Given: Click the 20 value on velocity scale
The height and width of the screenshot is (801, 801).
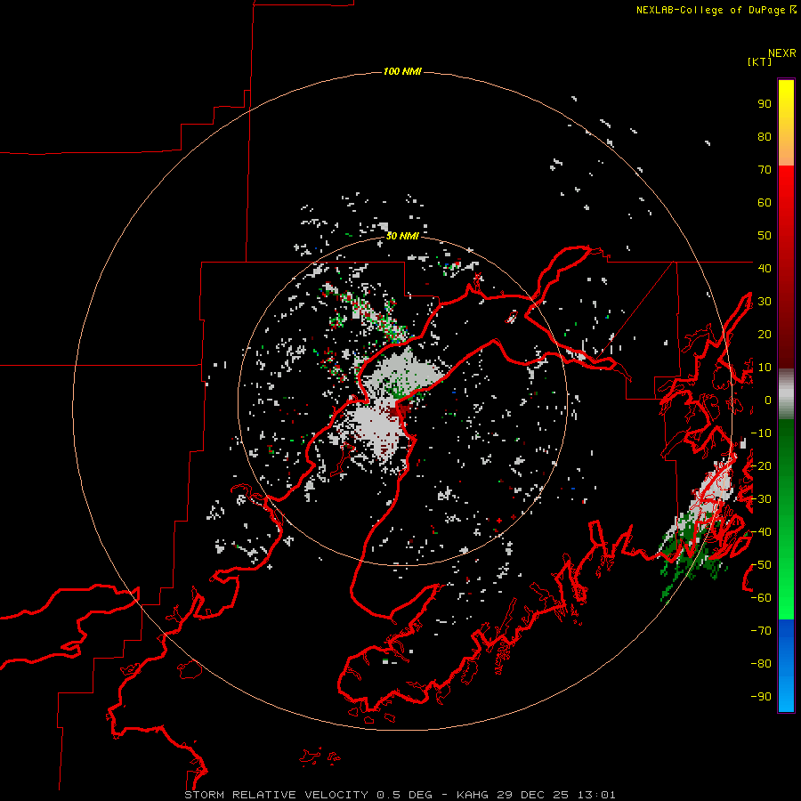Looking at the screenshot, I should click(x=765, y=334).
